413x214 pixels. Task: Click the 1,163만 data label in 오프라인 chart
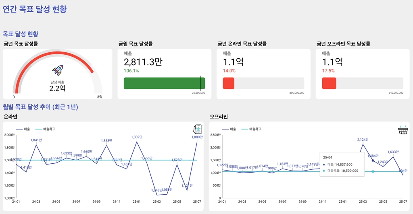point(282,164)
